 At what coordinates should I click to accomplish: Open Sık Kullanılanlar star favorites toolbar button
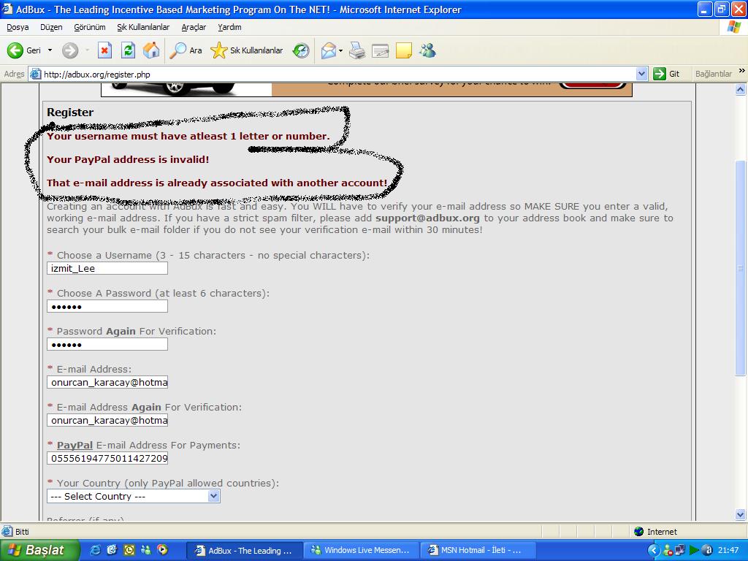tap(247, 50)
